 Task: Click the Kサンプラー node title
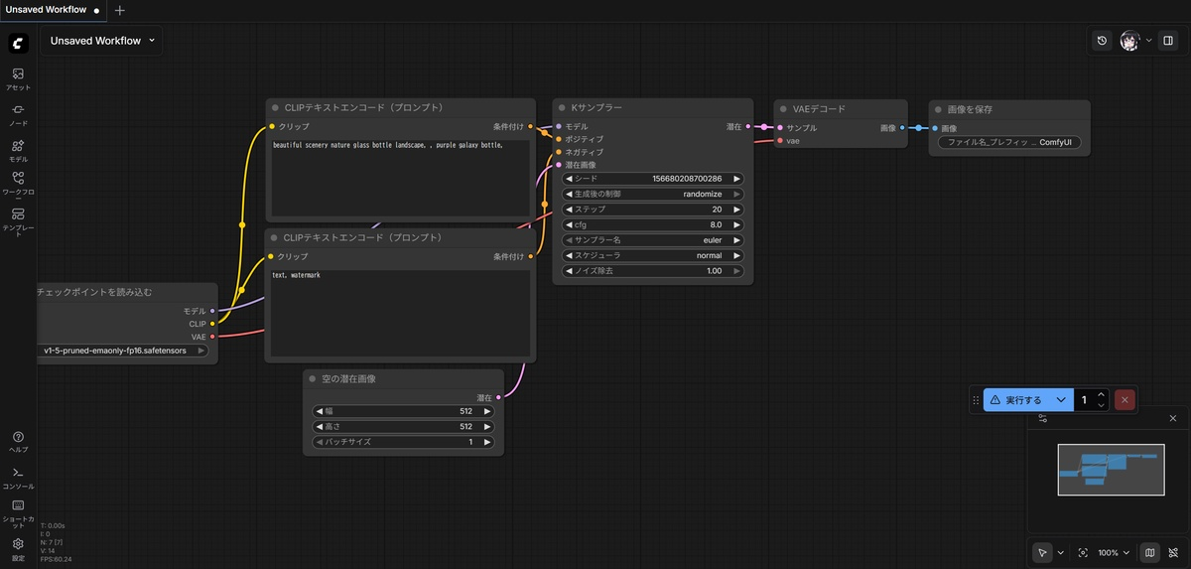[595, 107]
